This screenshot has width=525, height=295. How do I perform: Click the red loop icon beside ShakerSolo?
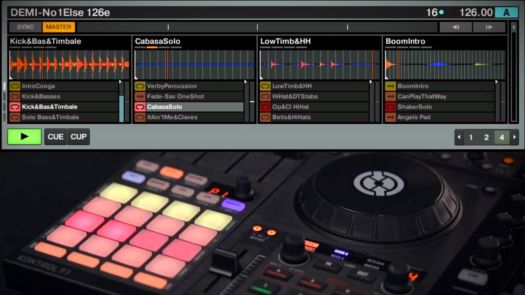tap(390, 107)
